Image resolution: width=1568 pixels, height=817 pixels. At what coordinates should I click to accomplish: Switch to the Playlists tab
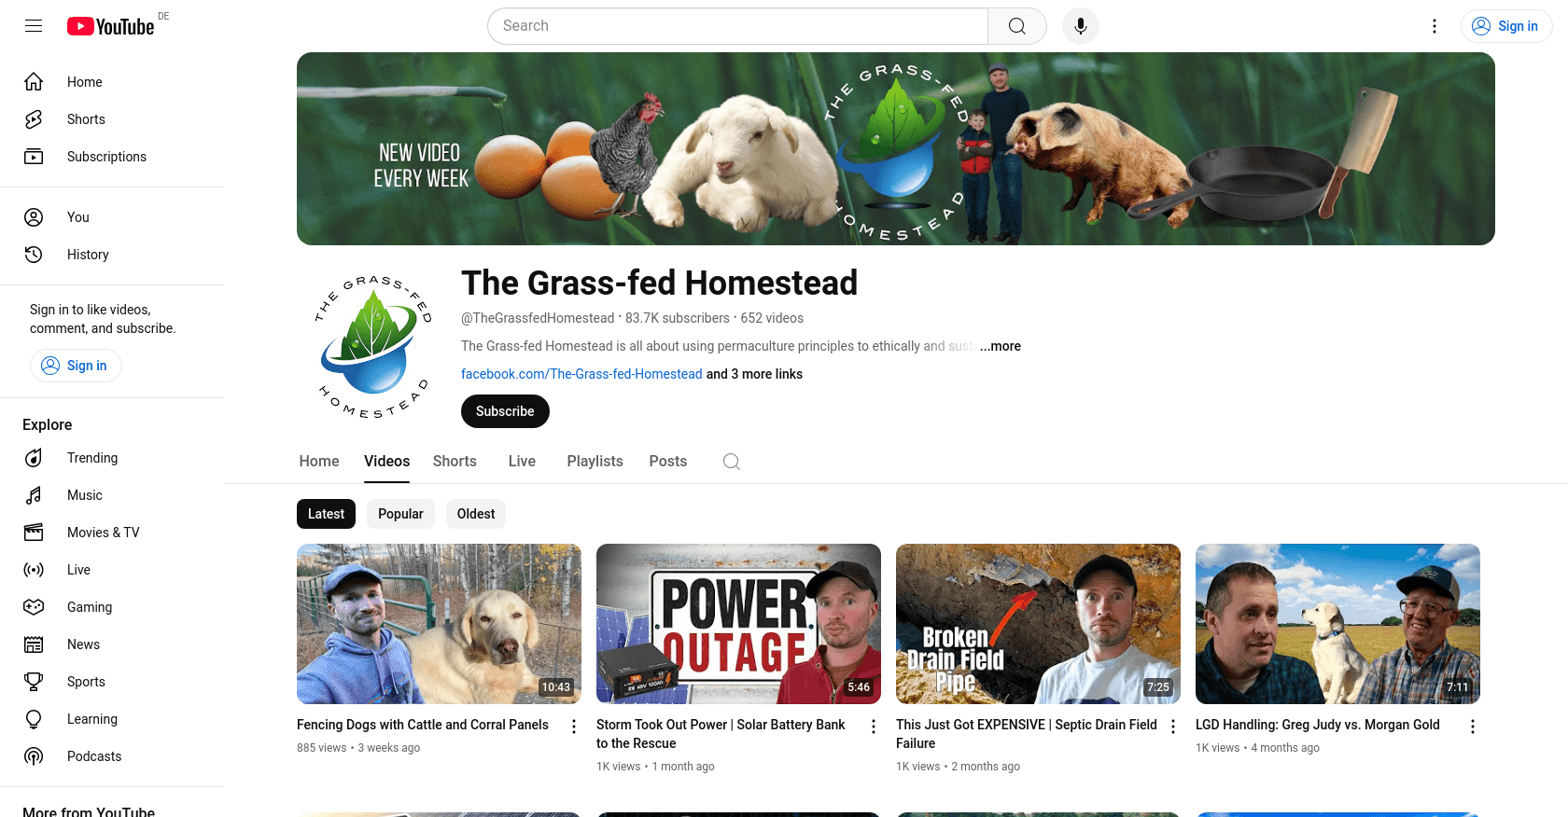click(x=595, y=462)
